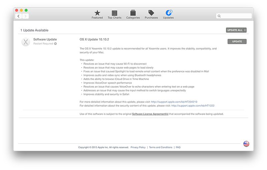Focus the App Store search field

point(234,16)
